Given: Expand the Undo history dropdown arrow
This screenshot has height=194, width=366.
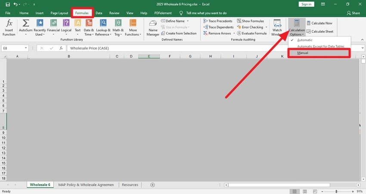Looking at the screenshot, I should 19,4.
